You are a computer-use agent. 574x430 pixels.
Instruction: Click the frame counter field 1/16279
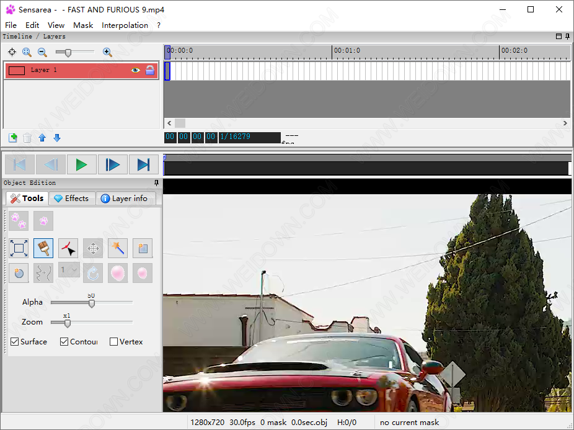pos(249,137)
